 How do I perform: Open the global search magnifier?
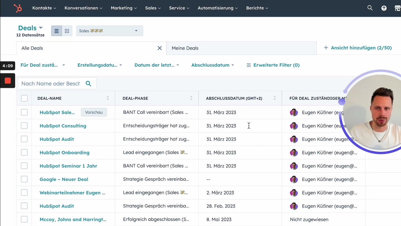(x=370, y=8)
